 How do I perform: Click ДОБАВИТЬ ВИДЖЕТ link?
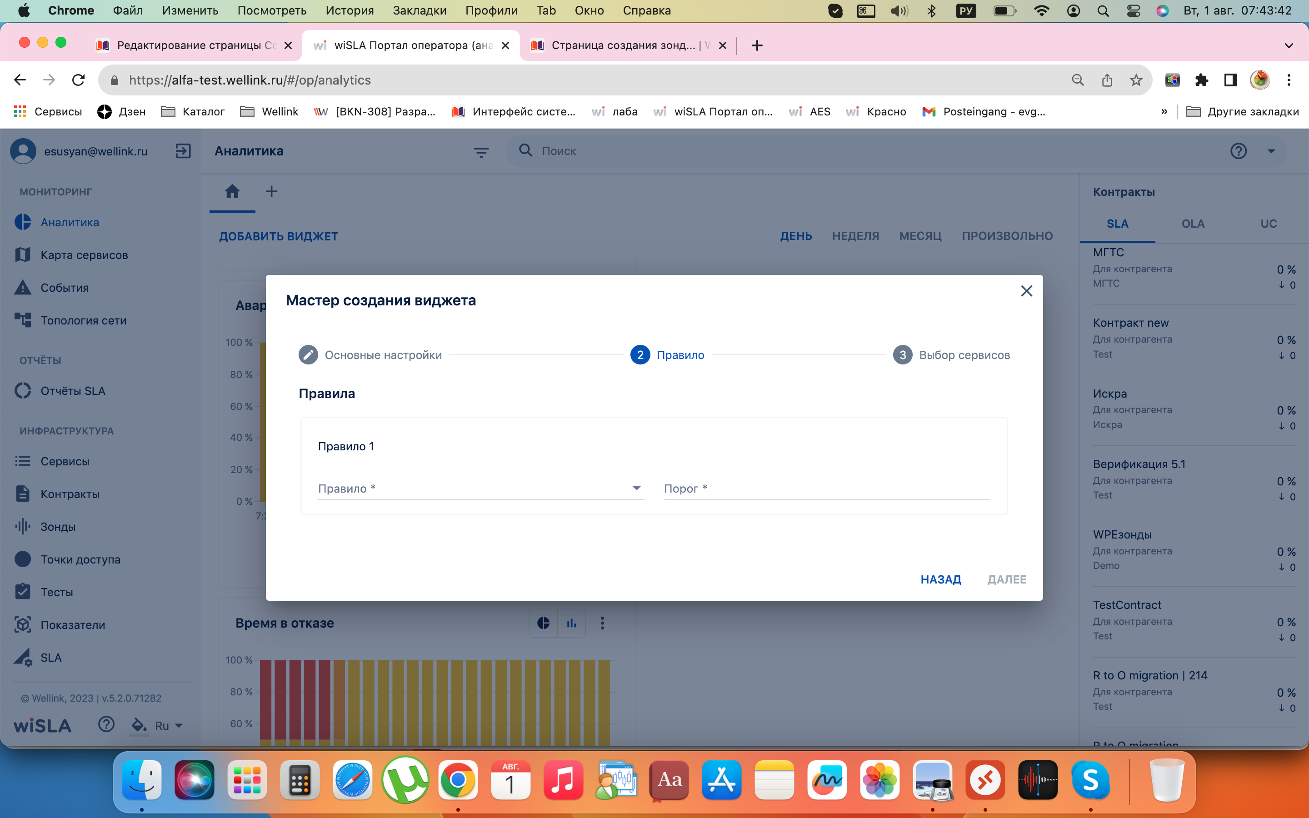pos(279,236)
